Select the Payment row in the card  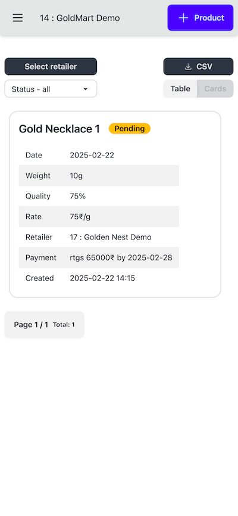(99, 257)
